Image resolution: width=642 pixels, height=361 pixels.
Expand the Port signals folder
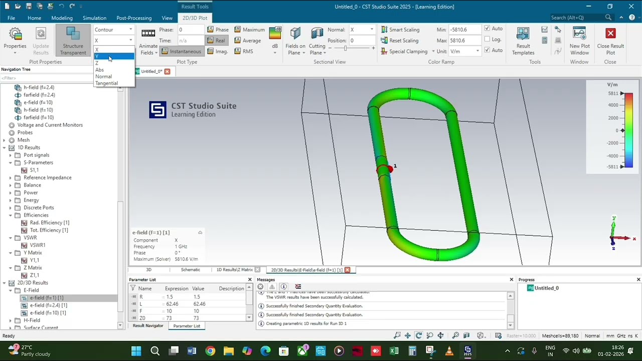tap(11, 155)
